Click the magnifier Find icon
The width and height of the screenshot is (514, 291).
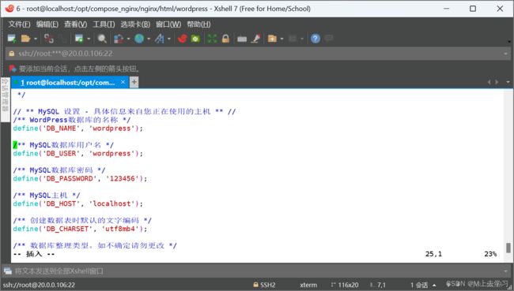[102, 39]
